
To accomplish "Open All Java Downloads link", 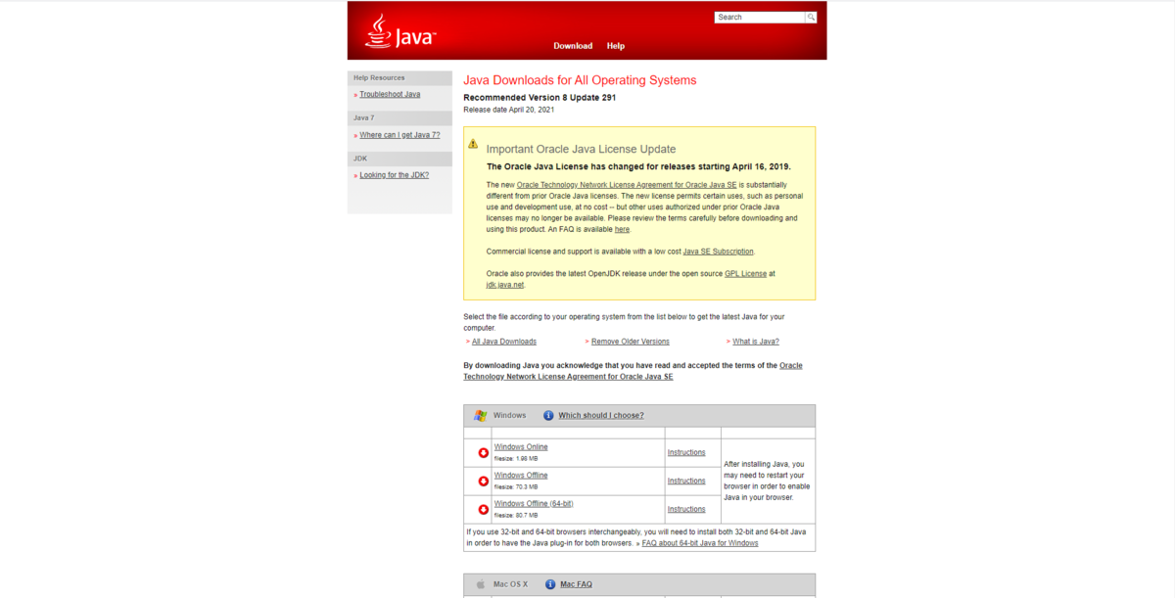I will [504, 342].
